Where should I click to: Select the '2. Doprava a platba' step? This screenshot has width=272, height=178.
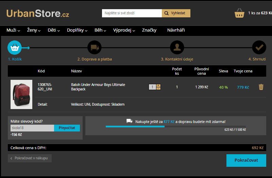[x=95, y=59]
